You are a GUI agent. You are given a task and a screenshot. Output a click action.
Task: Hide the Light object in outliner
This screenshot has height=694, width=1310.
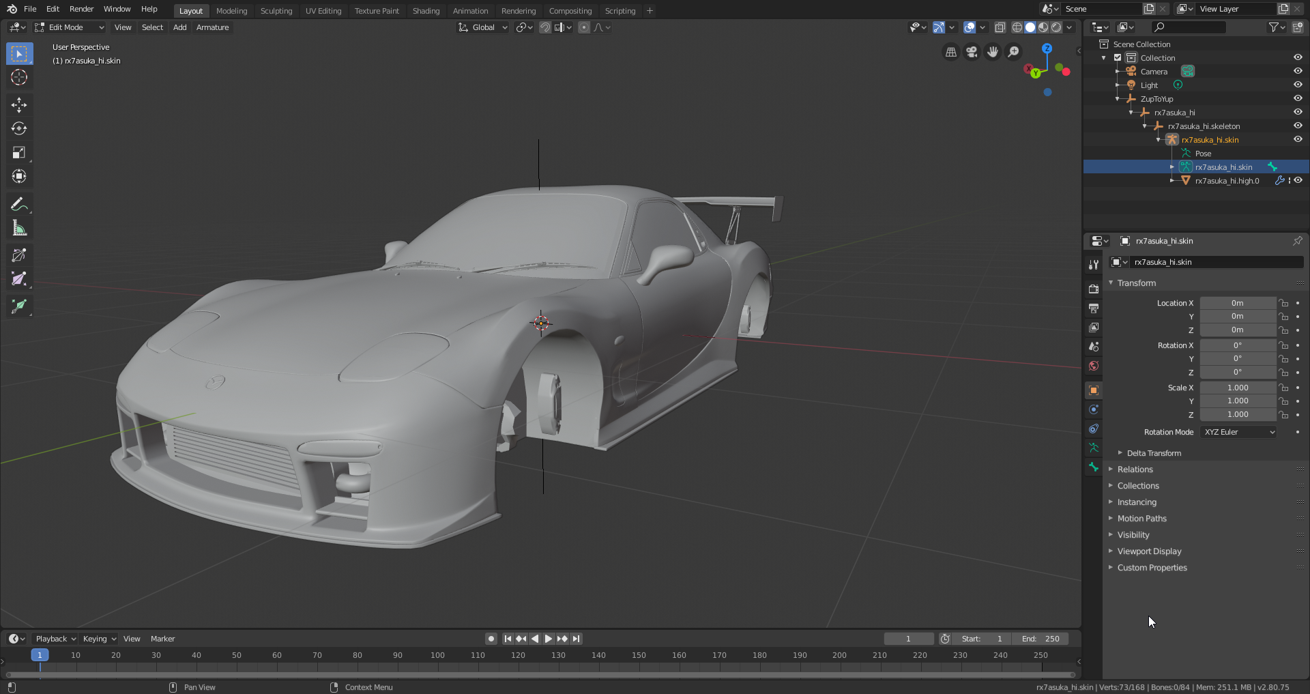(x=1298, y=85)
